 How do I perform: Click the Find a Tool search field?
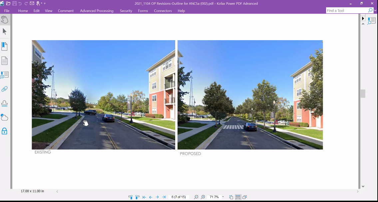346,11
